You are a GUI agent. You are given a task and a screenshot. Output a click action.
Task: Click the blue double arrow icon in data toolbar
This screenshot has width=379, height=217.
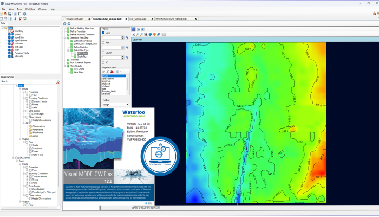click(15, 18)
